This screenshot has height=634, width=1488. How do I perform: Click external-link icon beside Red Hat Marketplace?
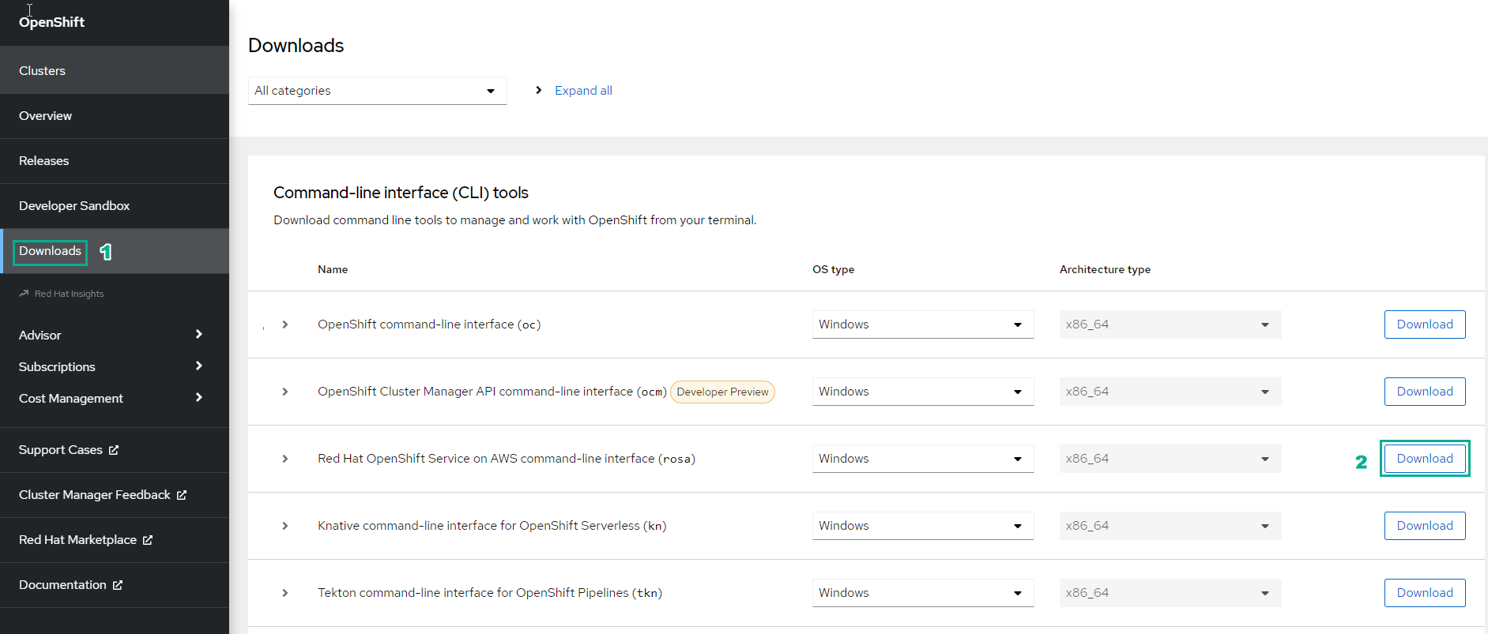click(x=148, y=540)
